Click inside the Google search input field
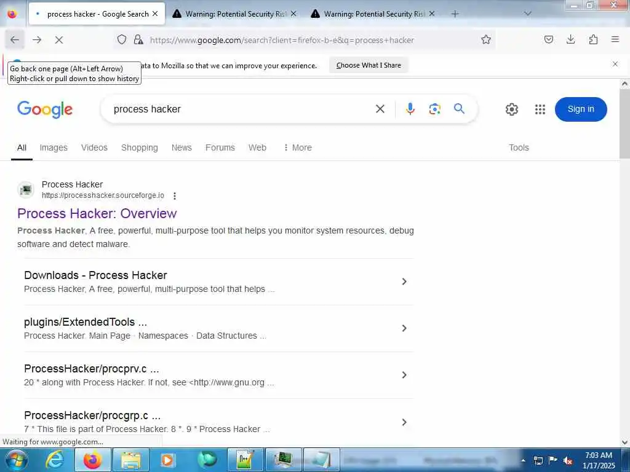630x472 pixels. [241, 109]
